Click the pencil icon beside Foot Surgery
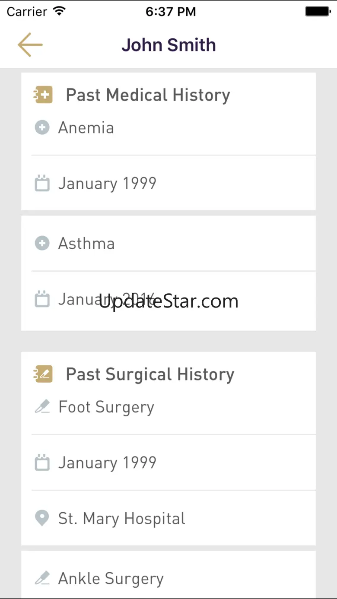The height and width of the screenshot is (599, 337). 42,407
